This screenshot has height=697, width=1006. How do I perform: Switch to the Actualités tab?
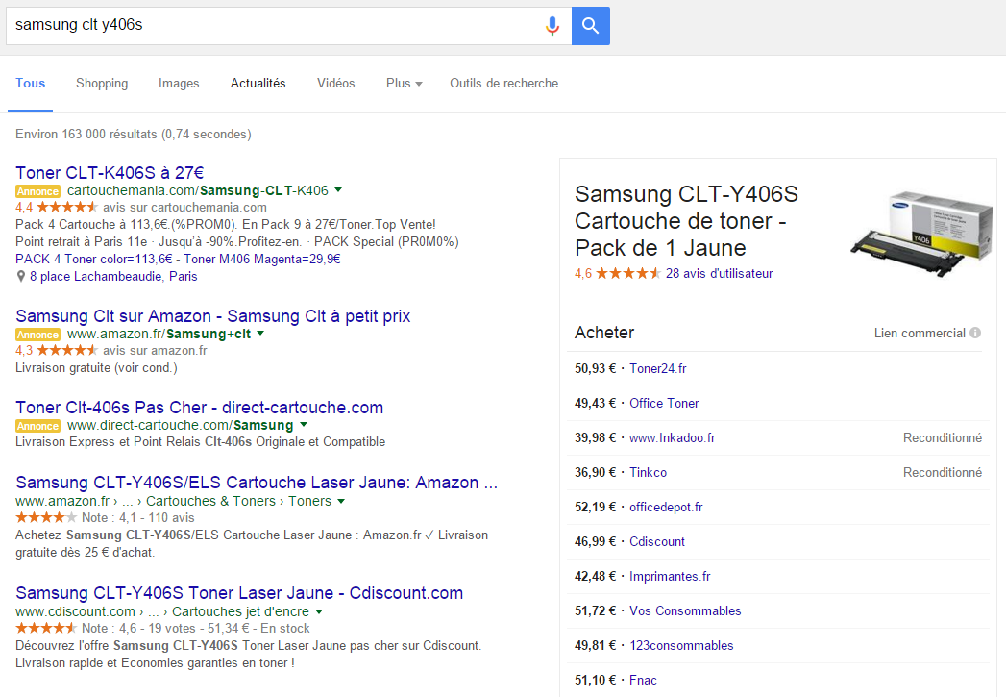click(258, 84)
